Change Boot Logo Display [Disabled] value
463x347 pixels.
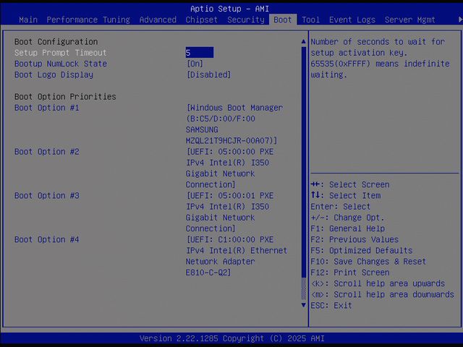(208, 74)
